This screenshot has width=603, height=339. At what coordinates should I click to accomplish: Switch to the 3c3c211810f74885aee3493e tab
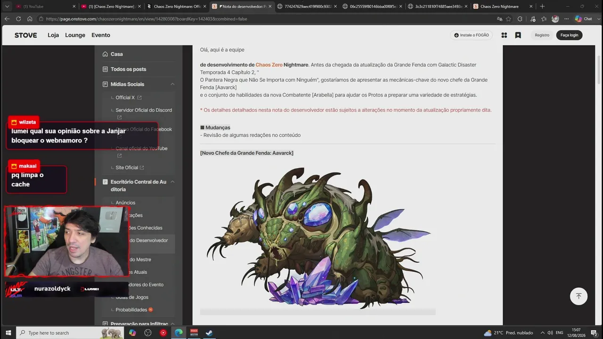tap(437, 7)
